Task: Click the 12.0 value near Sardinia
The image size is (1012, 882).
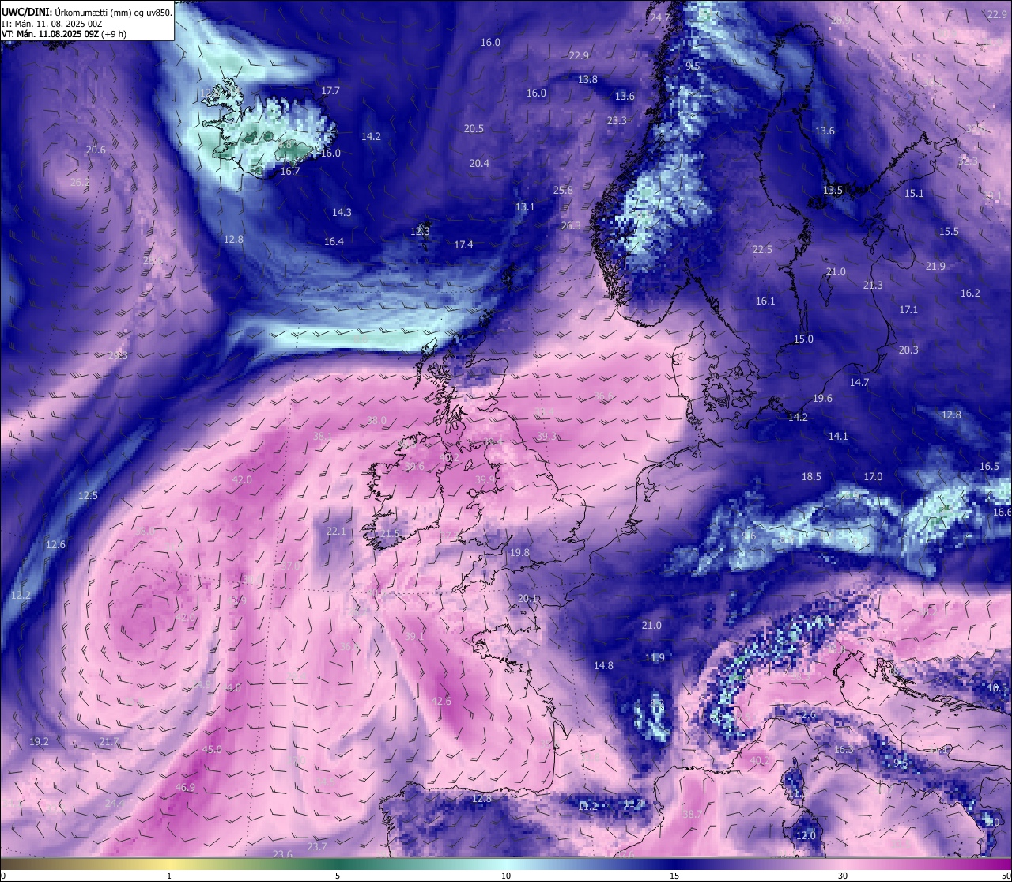Action: 806,836
